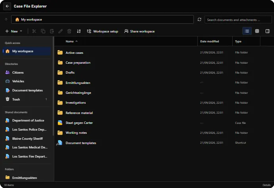
Task: Click the Case file type cell
Action: 240,123
